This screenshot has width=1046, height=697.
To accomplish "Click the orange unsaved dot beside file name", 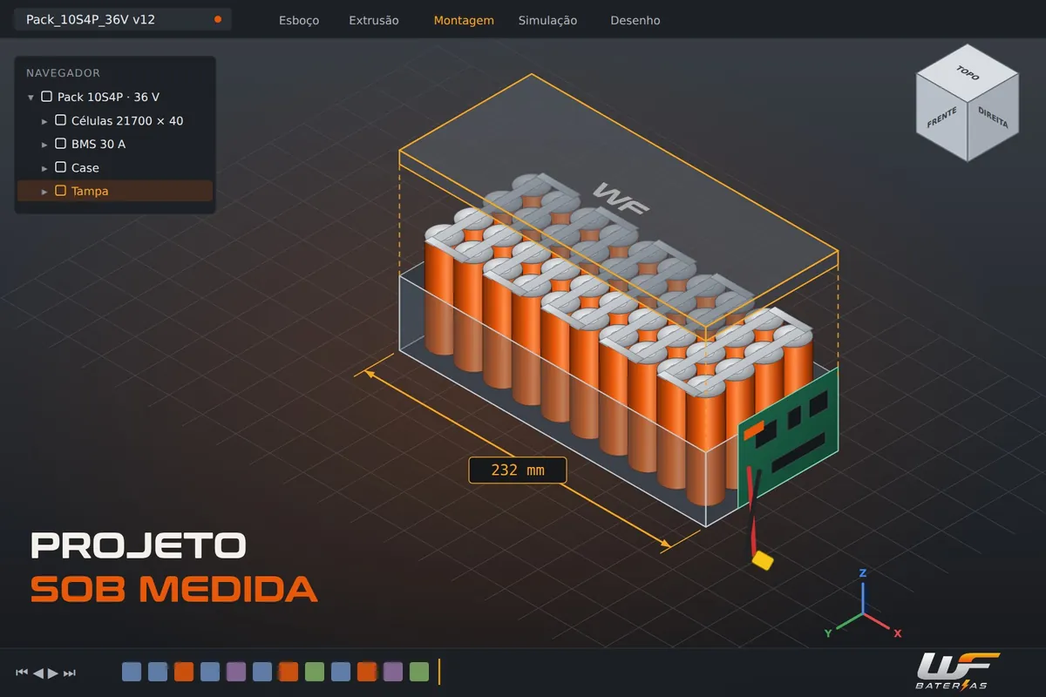I will pyautogui.click(x=217, y=19).
